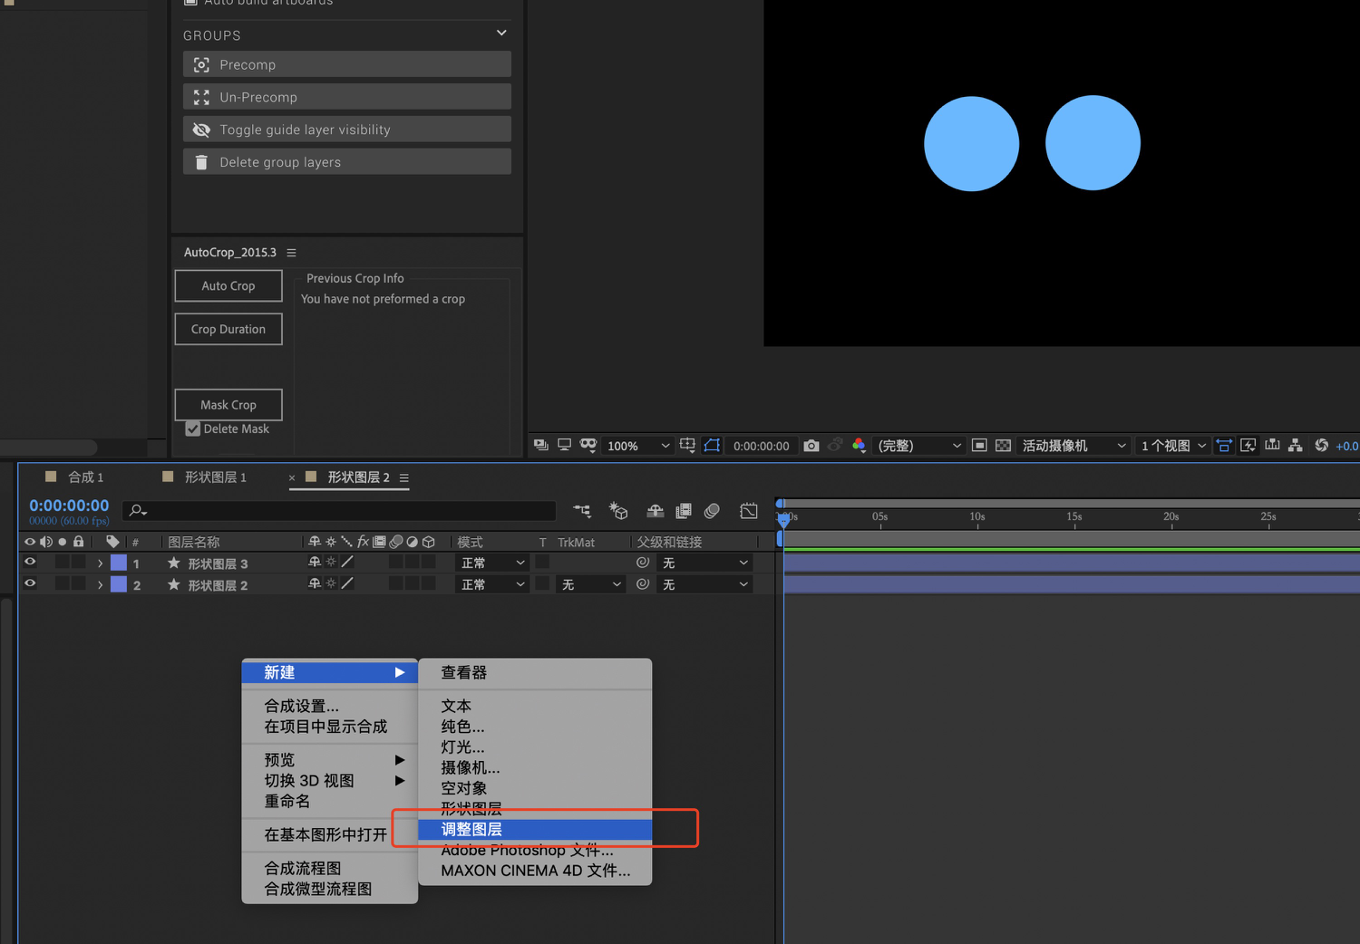Click the primary viewer monitor icon
Screen dimensions: 1360x944
point(564,445)
